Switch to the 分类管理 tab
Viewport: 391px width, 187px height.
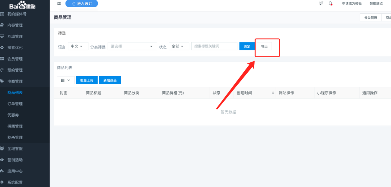(370, 18)
